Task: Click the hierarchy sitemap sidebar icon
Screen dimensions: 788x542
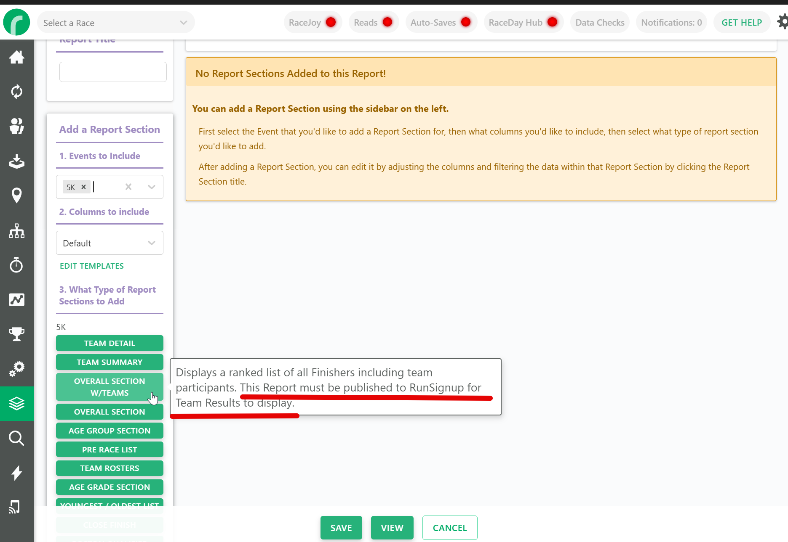Action: coord(17,230)
